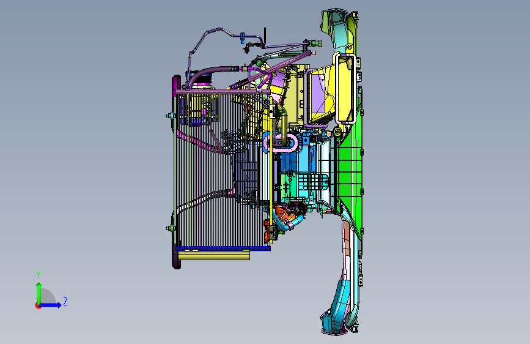Viewport: 530px width, 344px height.
Task: Click the red X axis origin ball on the triad
Action: (x=38, y=305)
